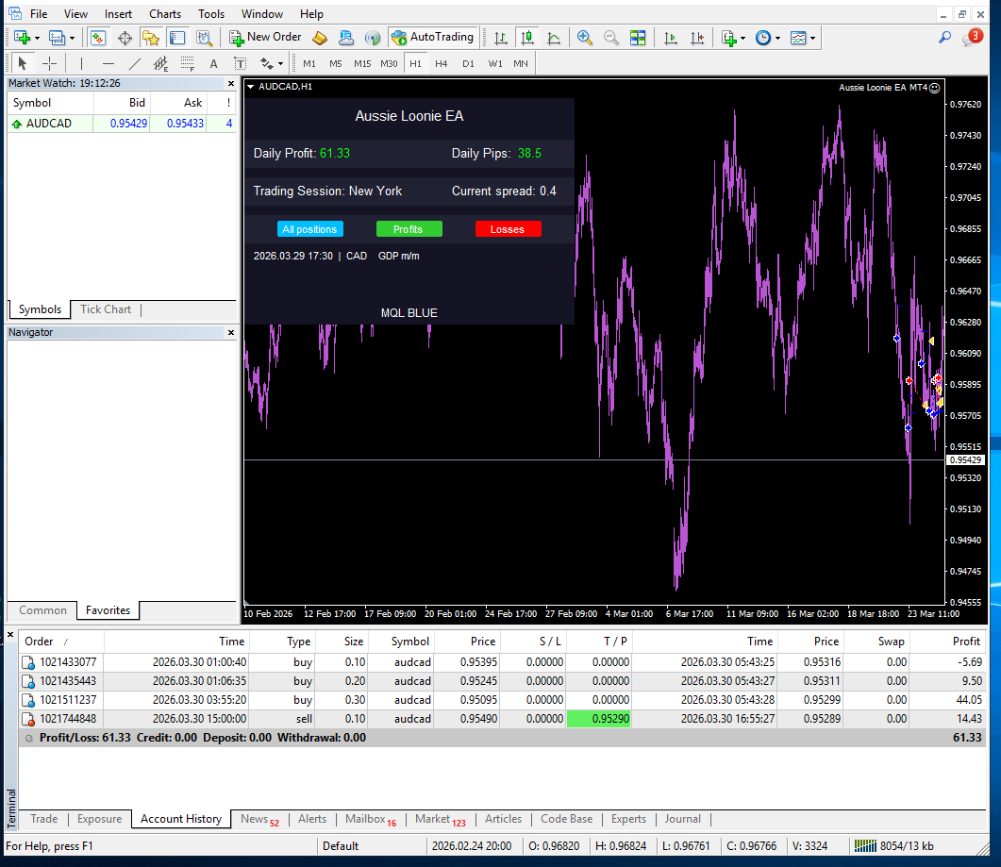1001x867 pixels.
Task: Select the draw vertical line tool
Action: 81,63
